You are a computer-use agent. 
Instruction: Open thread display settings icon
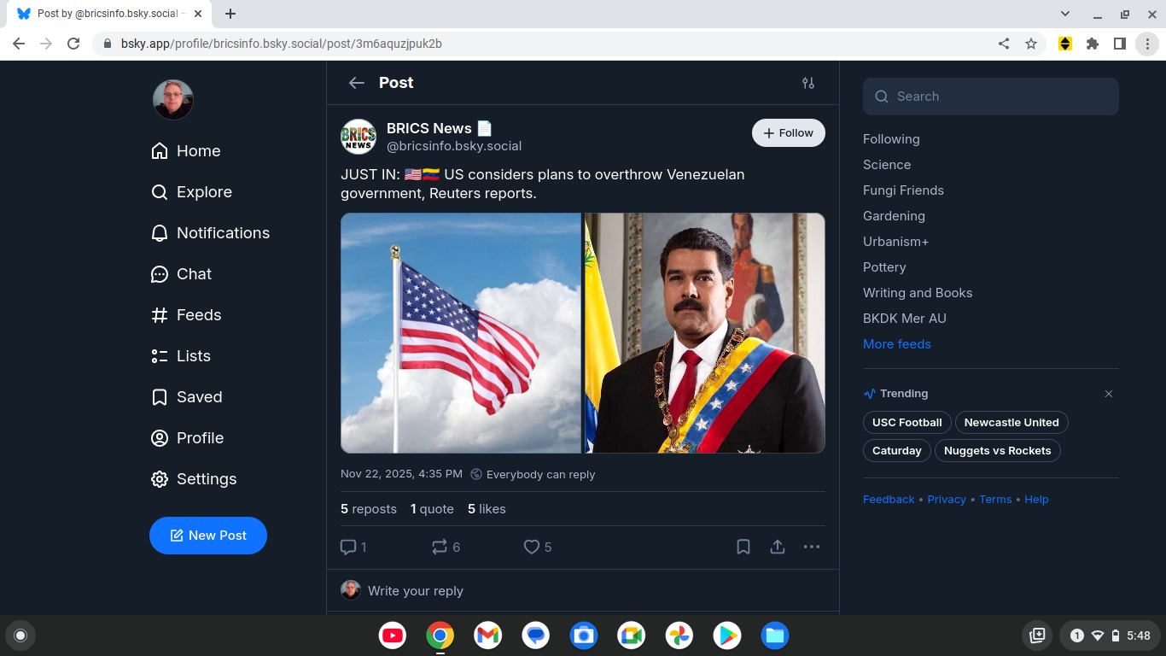[x=808, y=83]
